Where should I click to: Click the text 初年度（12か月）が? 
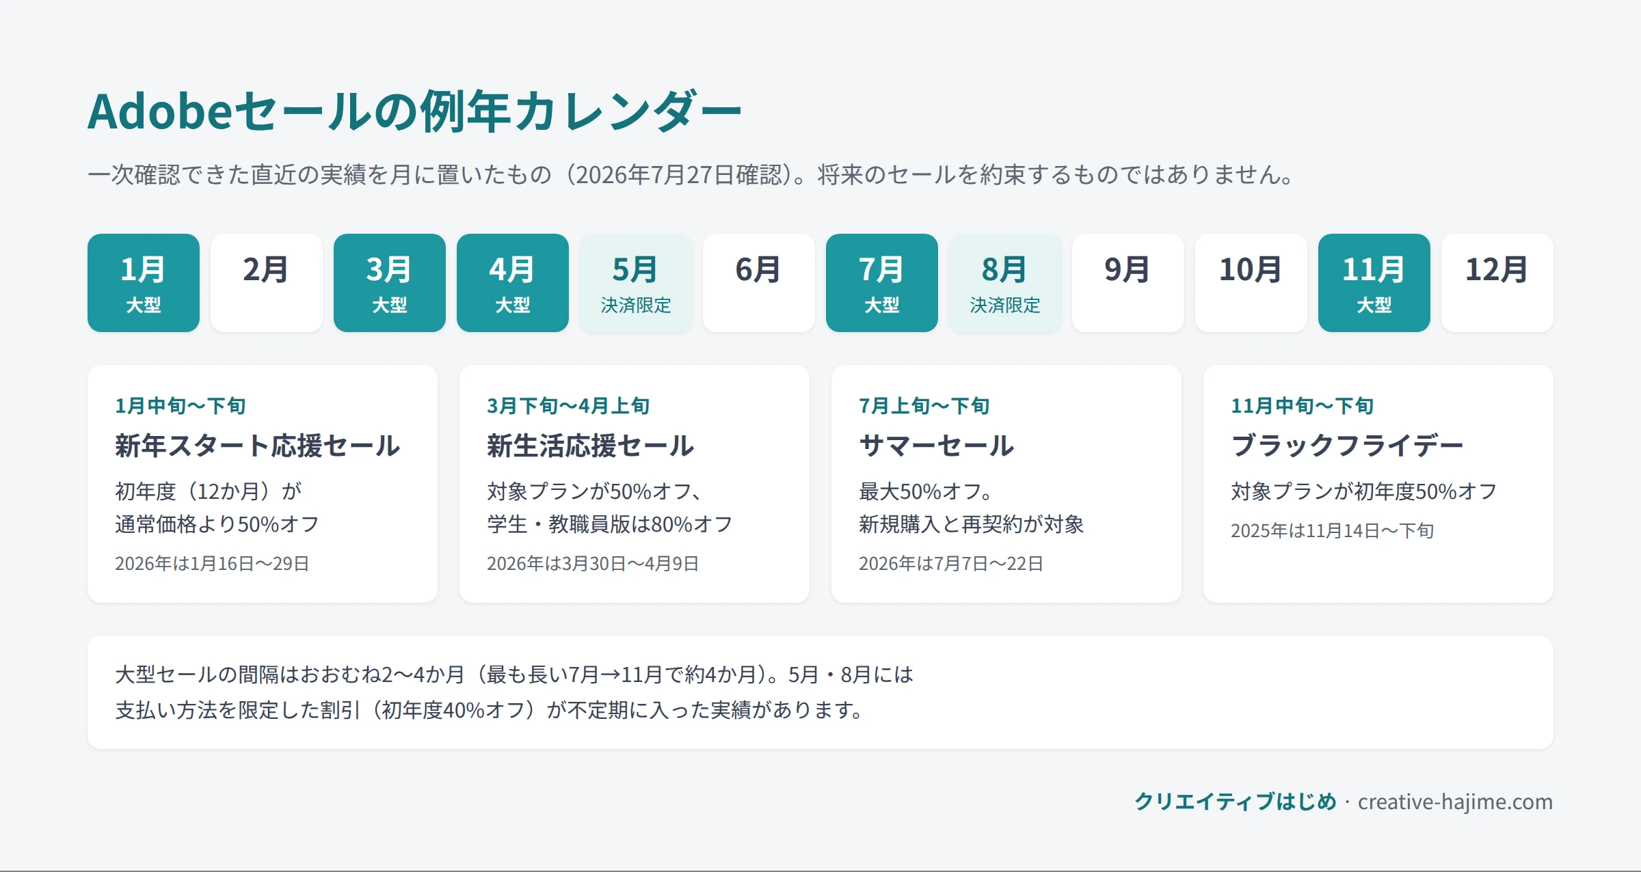click(x=209, y=491)
